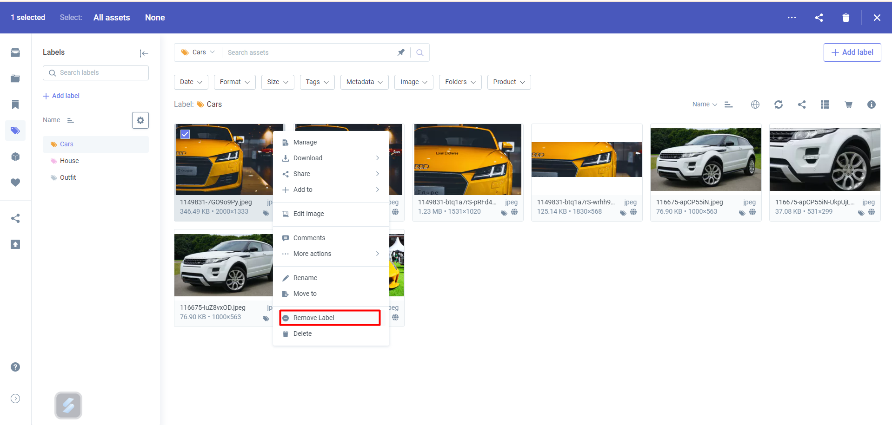Open the white Range Rover 116675-apCP55iN.jpeg thumbnail
This screenshot has width=892, height=425.
706,159
